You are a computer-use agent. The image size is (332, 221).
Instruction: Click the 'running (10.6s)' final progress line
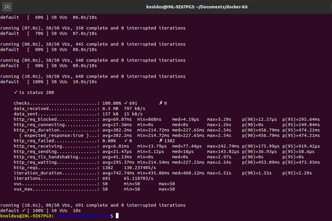[93, 205]
